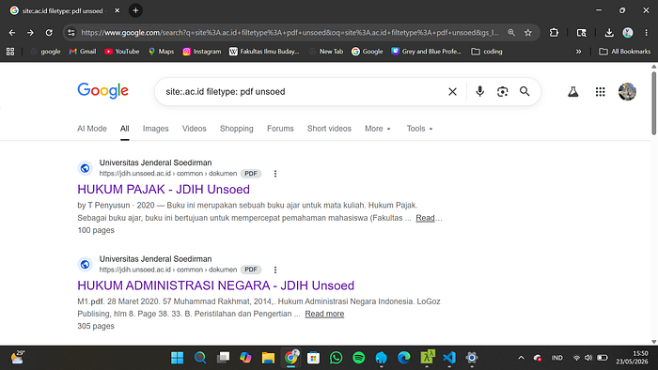This screenshot has height=370, width=658.
Task: Switch to the Images tab
Action: (x=156, y=129)
